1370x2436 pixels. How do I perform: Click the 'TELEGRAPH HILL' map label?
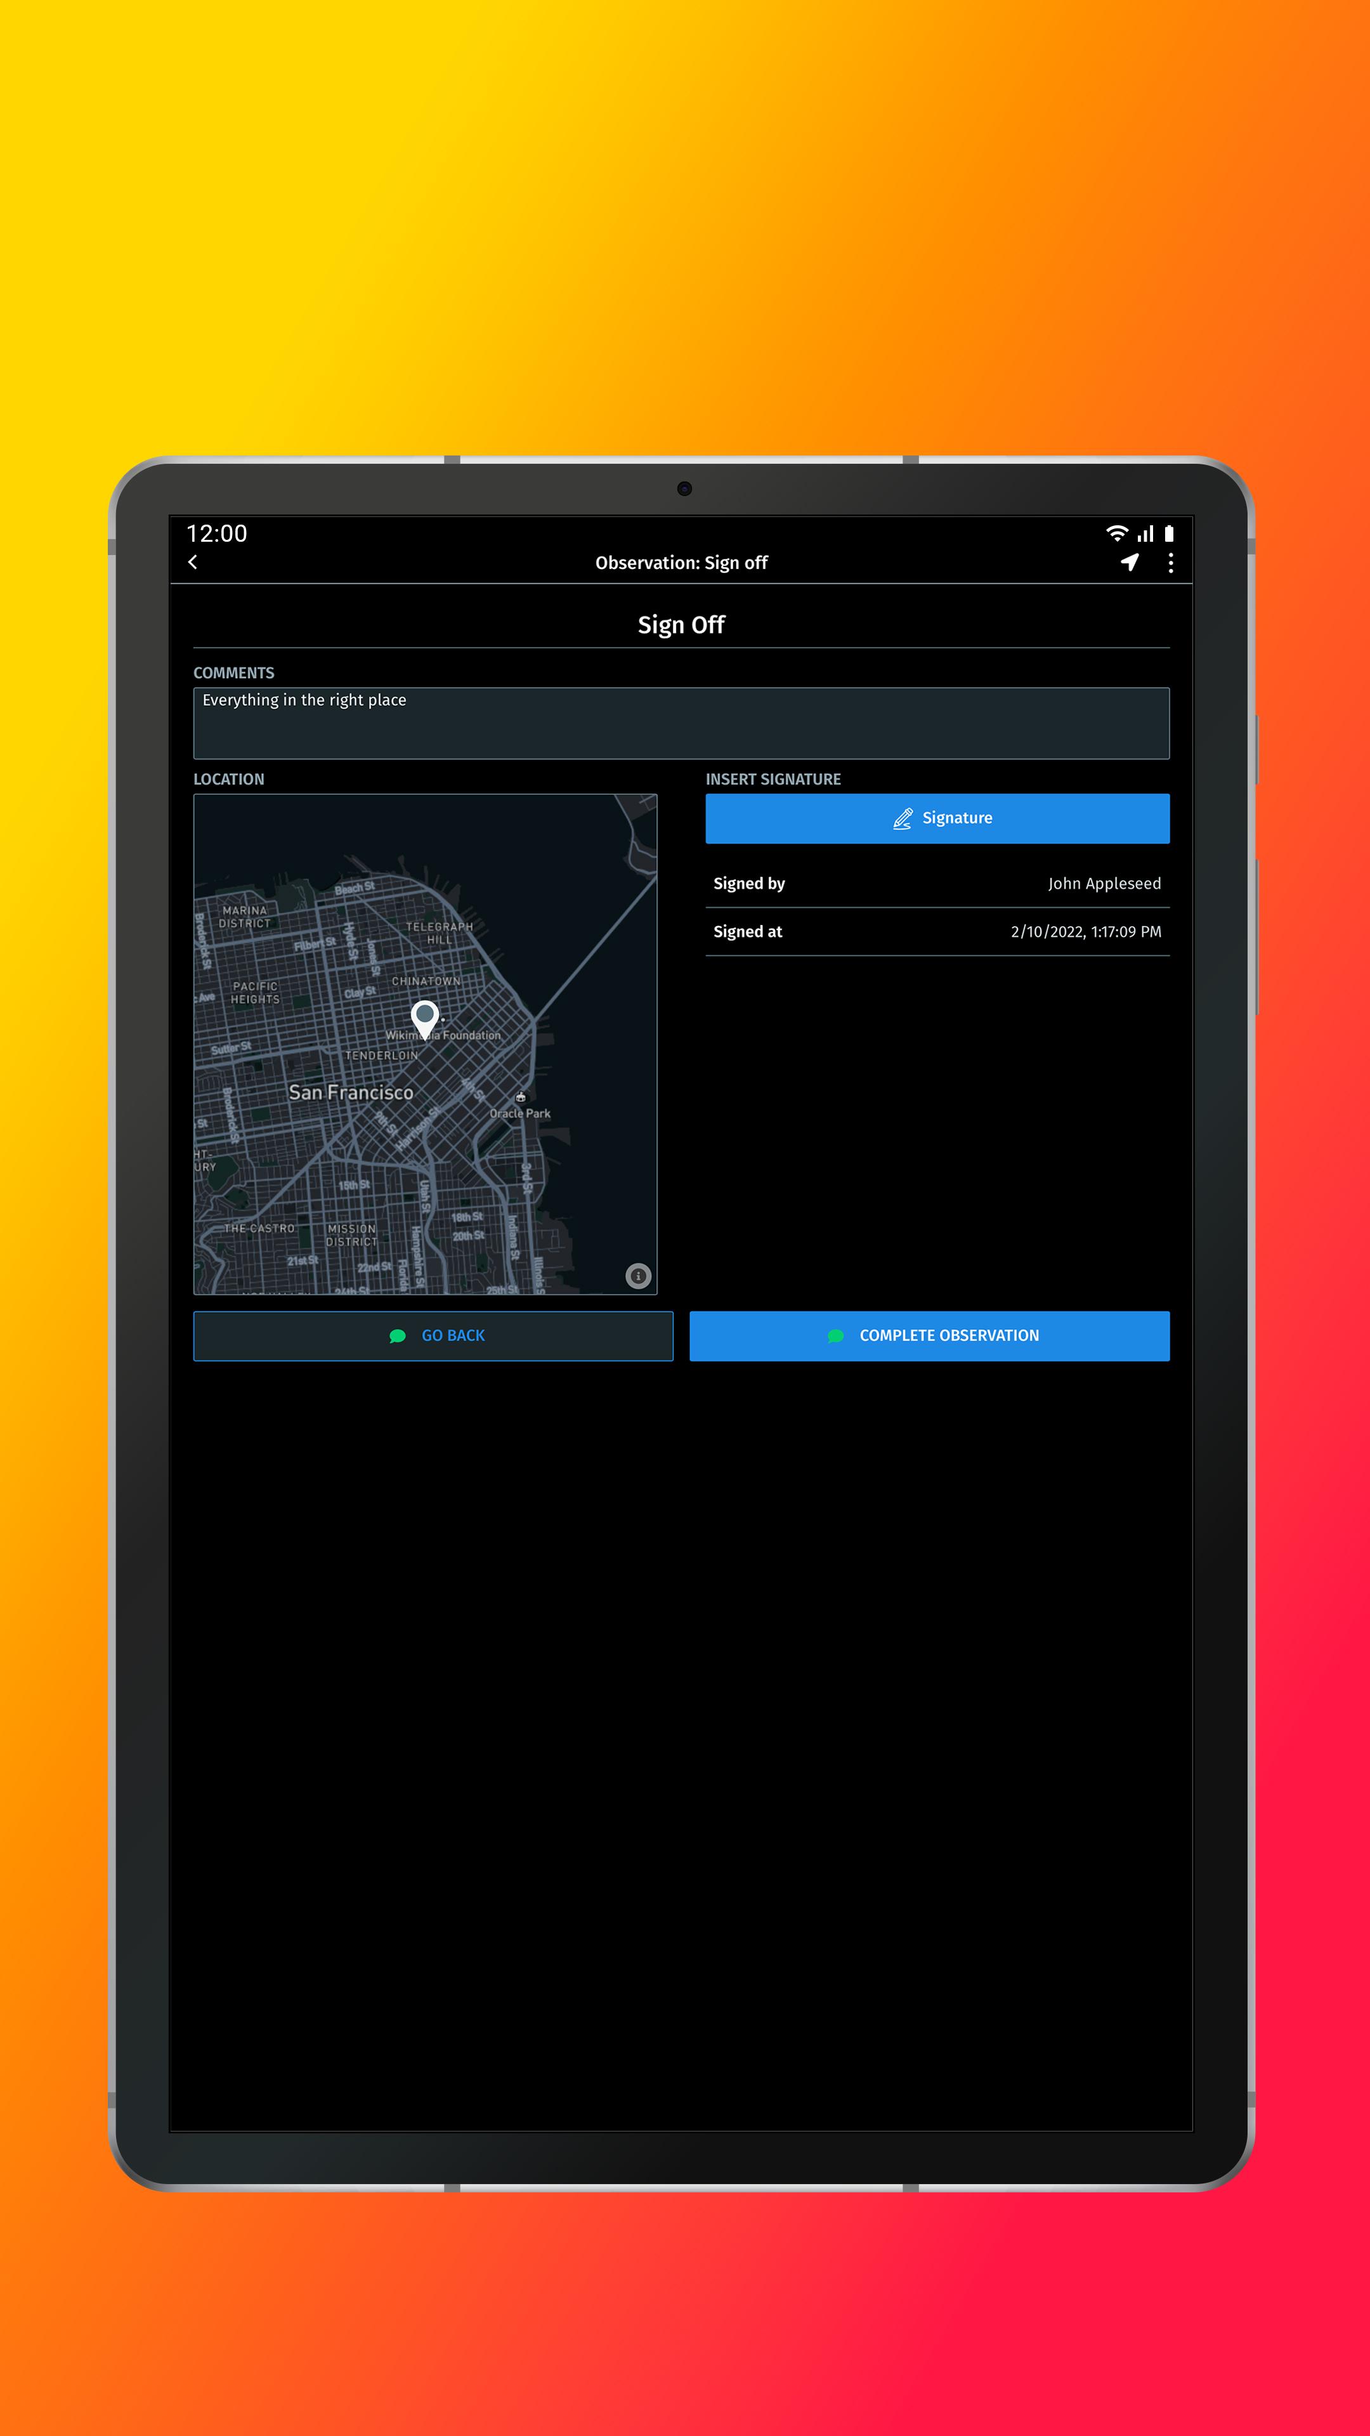(440, 933)
